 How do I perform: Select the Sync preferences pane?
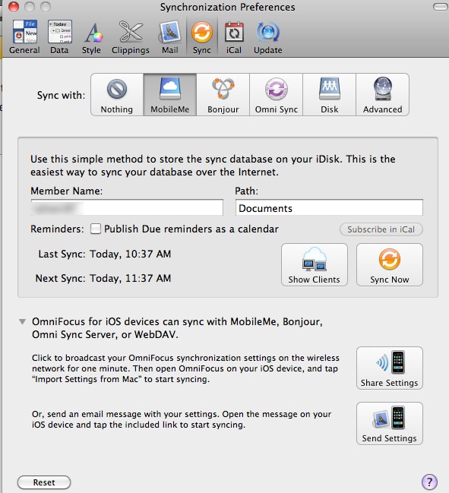[x=202, y=37]
